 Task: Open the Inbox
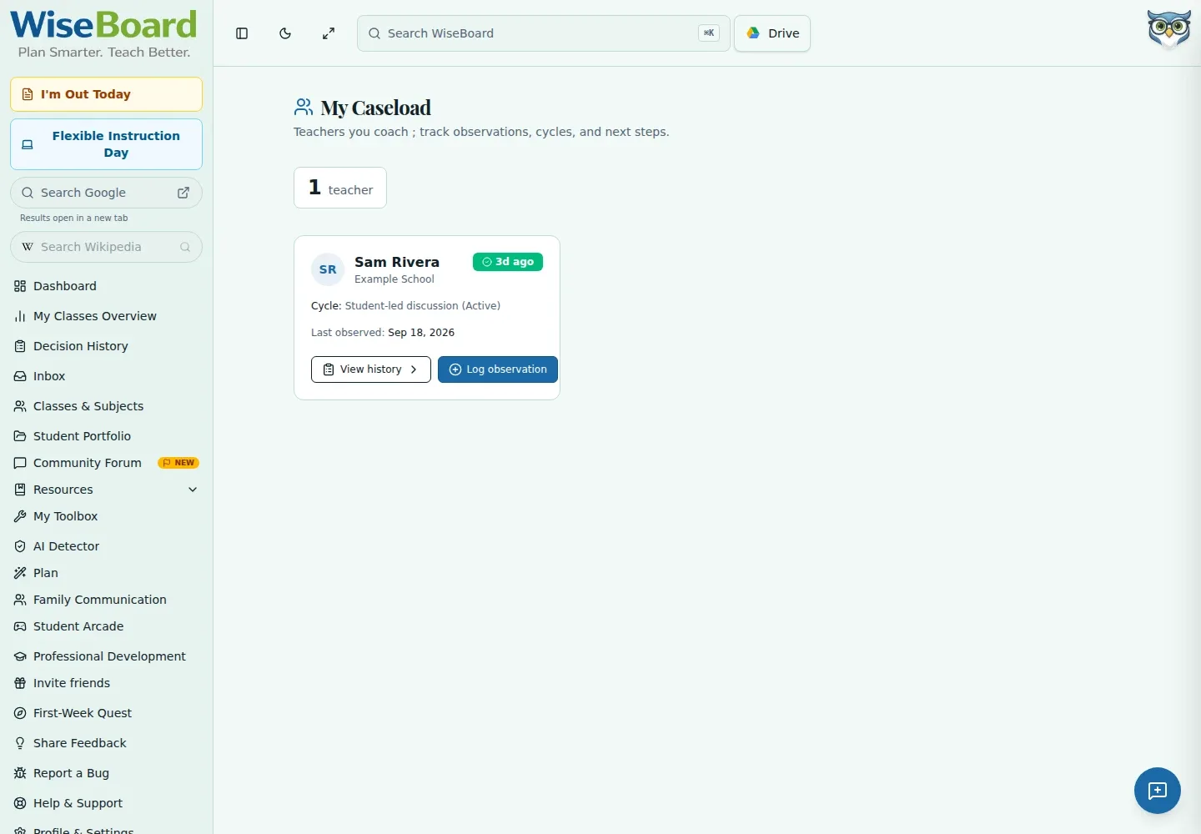[106, 376]
